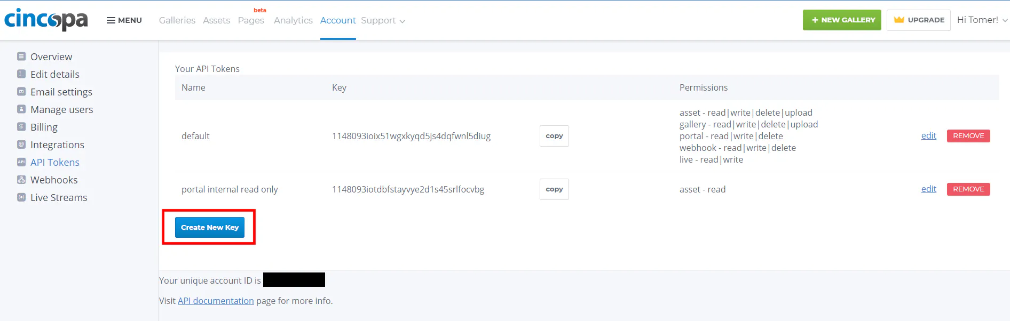Open Integrations in the sidebar
The image size is (1010, 321).
tap(57, 145)
